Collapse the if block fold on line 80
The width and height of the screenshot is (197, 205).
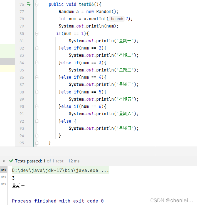click(37, 34)
